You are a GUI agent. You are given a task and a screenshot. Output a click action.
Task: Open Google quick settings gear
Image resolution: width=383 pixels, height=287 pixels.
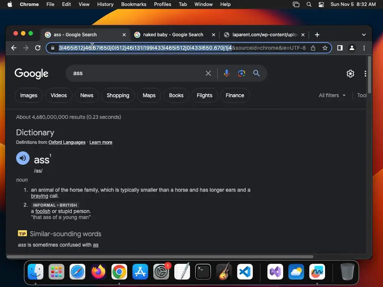tap(350, 74)
